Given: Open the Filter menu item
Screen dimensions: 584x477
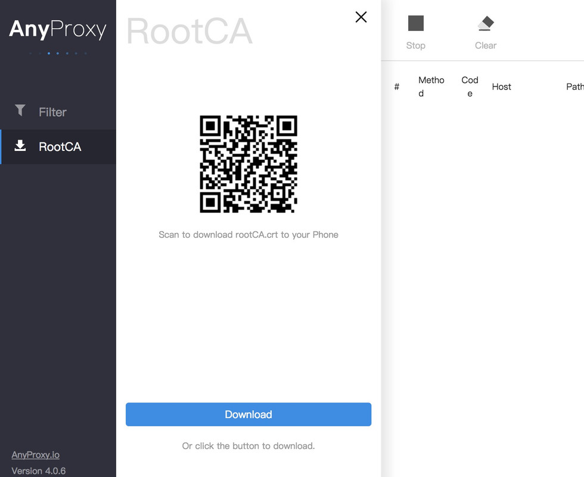Looking at the screenshot, I should point(58,112).
